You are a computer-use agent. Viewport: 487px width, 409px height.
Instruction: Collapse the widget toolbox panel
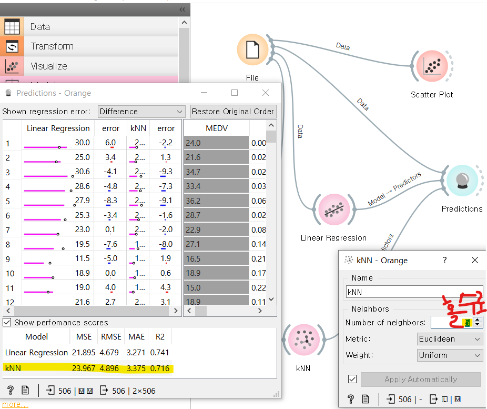pos(182,9)
